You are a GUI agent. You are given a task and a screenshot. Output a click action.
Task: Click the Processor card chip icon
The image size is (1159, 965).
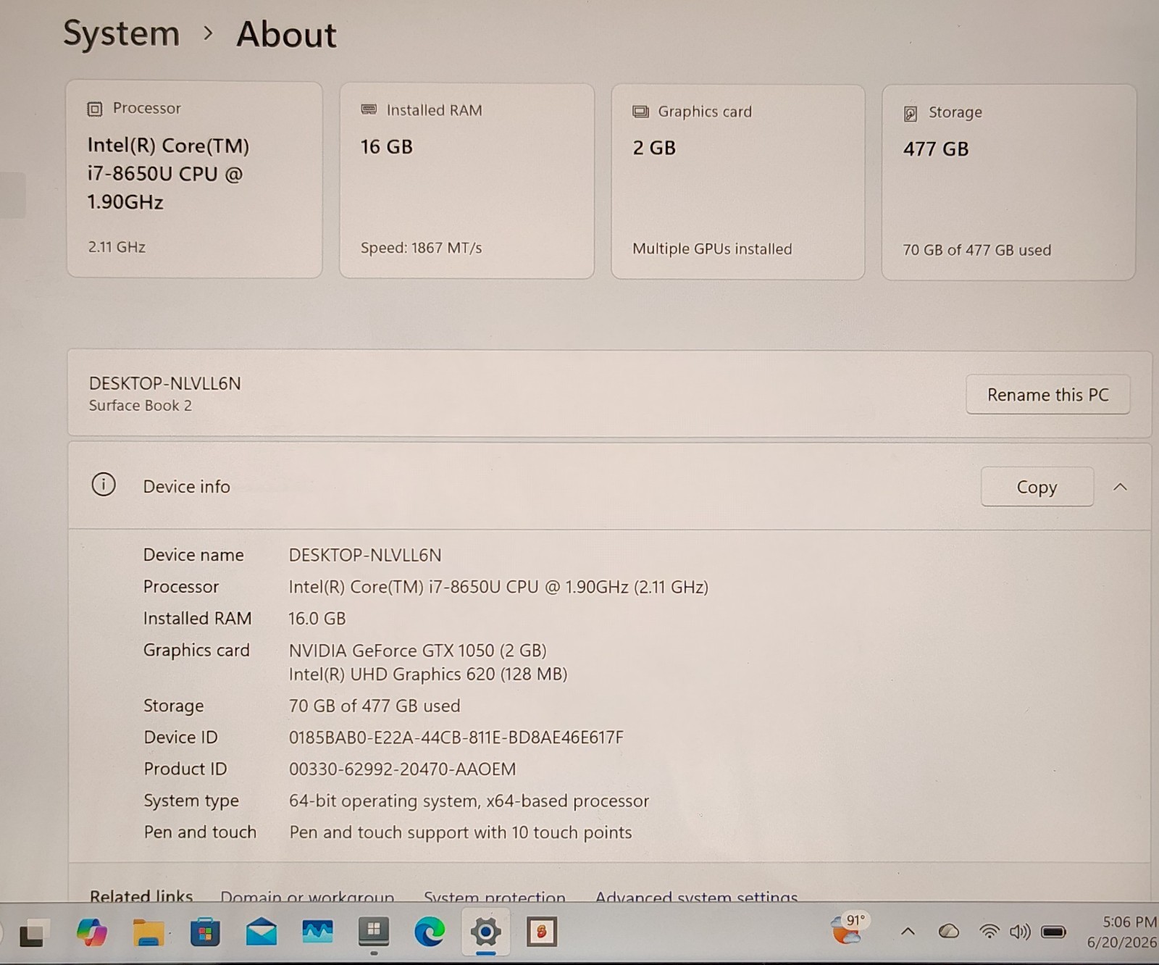(95, 109)
